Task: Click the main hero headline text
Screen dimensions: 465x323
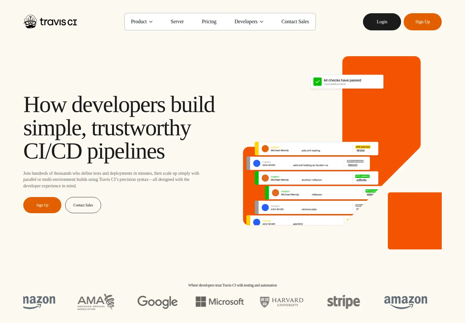Action: click(119, 128)
